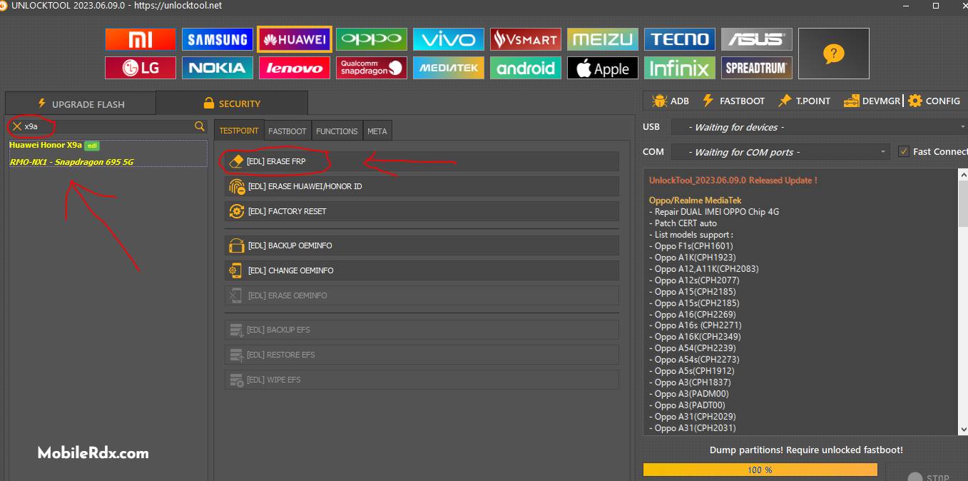Click [EDL] ERASE OEMINFO button
The height and width of the screenshot is (481, 968).
click(422, 295)
